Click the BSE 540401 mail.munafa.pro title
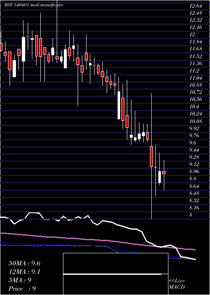 pos(34,5)
